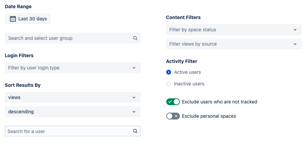The width and height of the screenshot is (307, 146).
Task: Click the Inactive users label text
Action: point(189,84)
